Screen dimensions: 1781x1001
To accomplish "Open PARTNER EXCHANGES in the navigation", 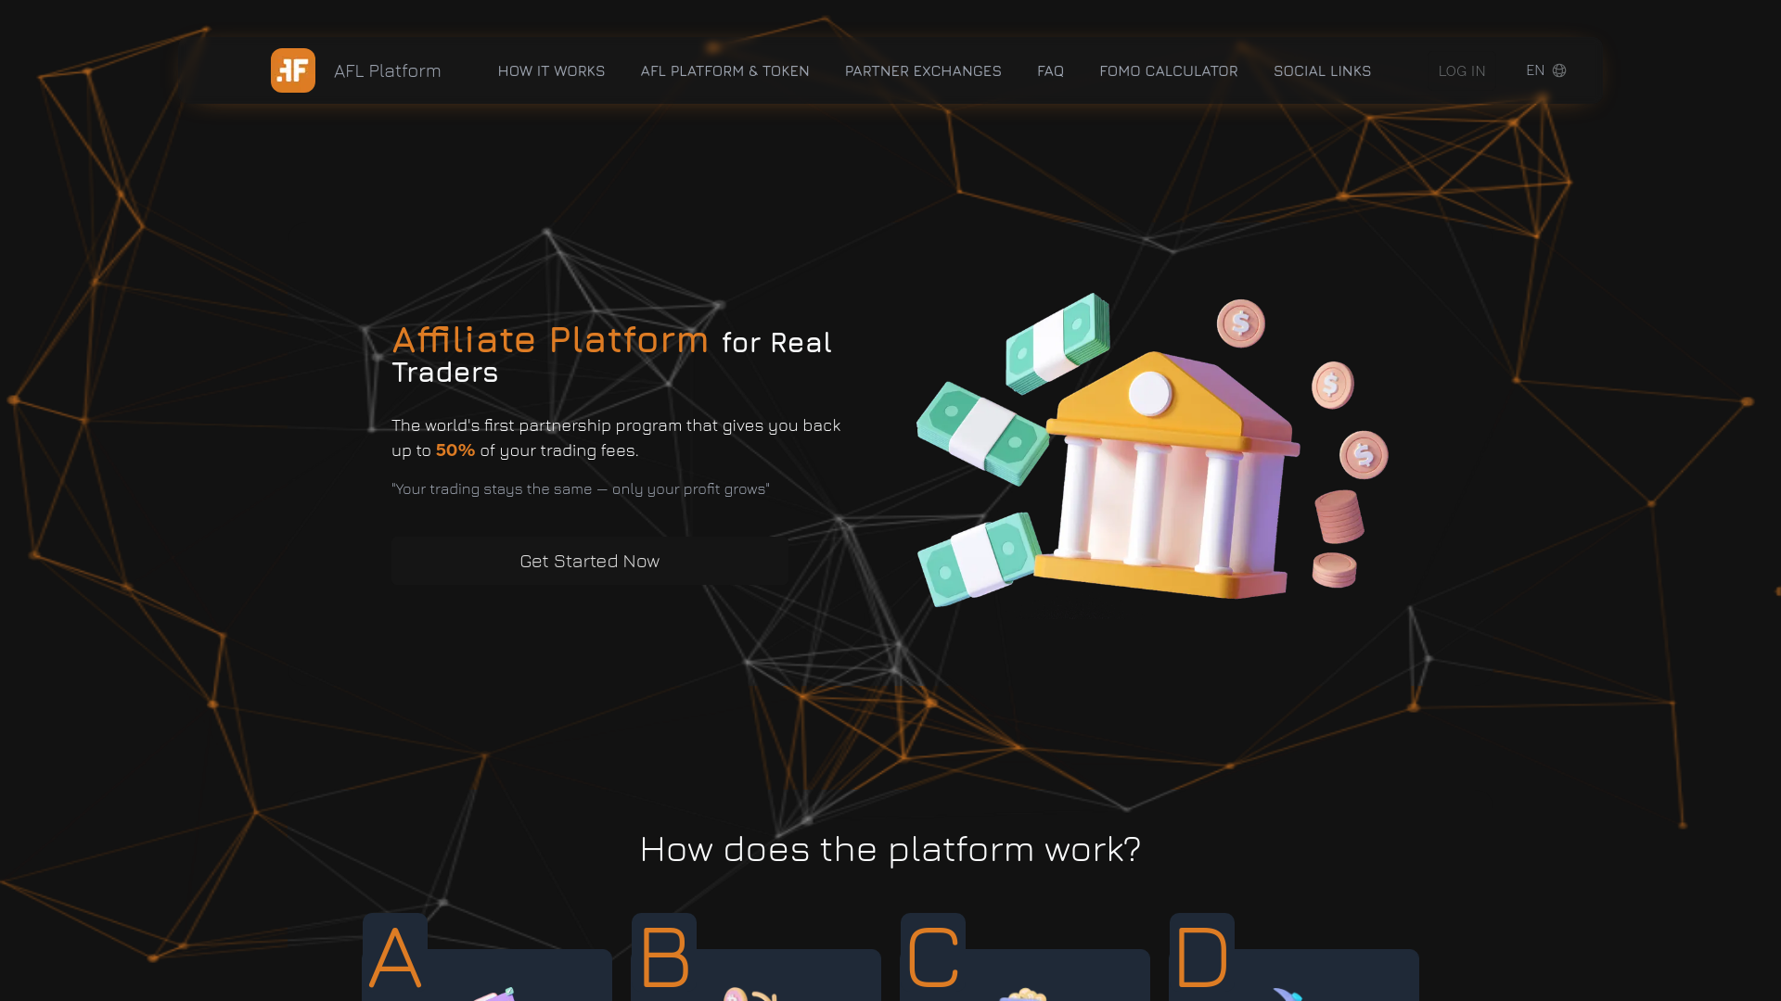I will (x=923, y=70).
